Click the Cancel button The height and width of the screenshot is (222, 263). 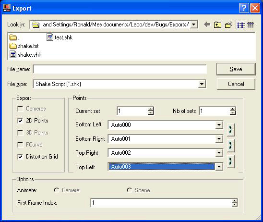coord(236,84)
